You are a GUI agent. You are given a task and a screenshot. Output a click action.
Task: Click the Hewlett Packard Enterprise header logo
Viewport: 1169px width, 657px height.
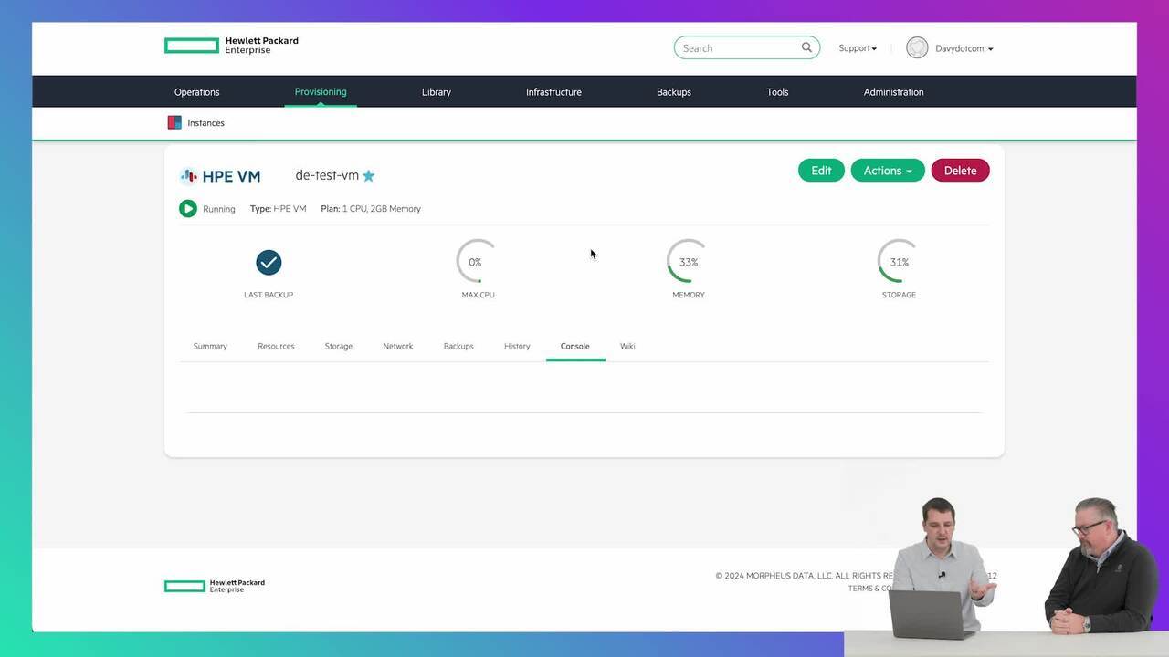click(231, 46)
